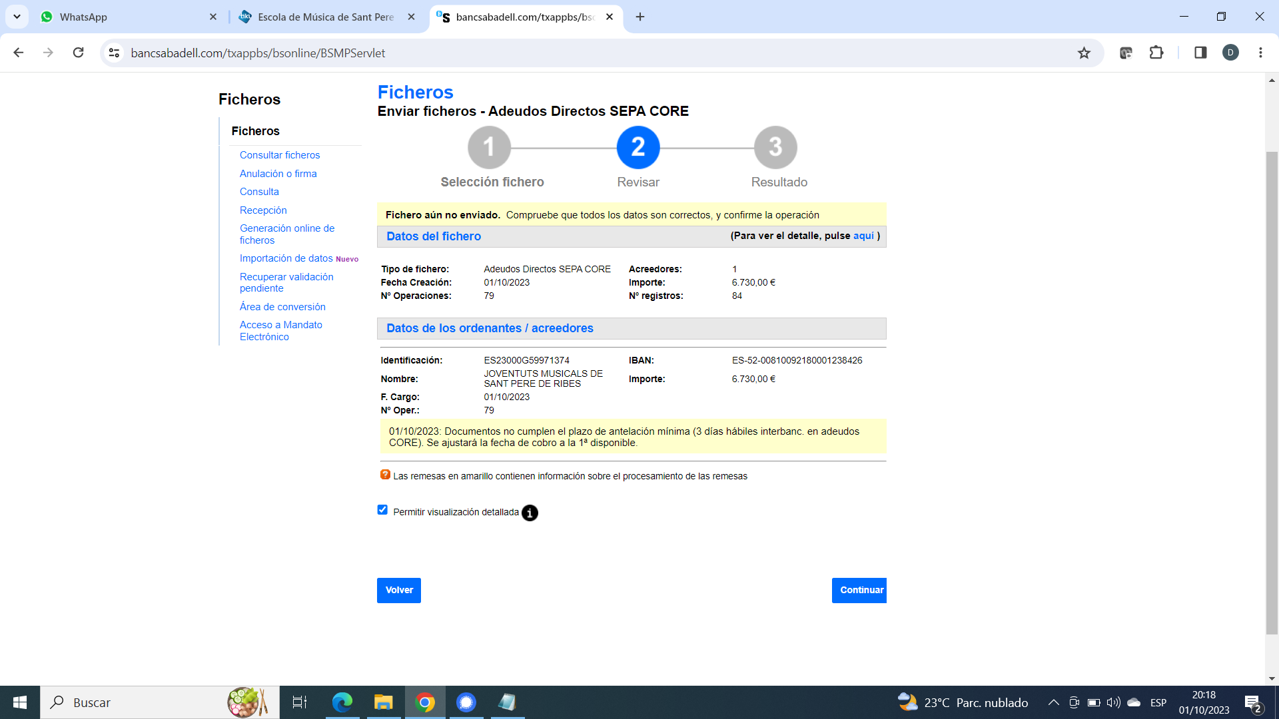
Task: Open a new browser tab
Action: (x=640, y=17)
